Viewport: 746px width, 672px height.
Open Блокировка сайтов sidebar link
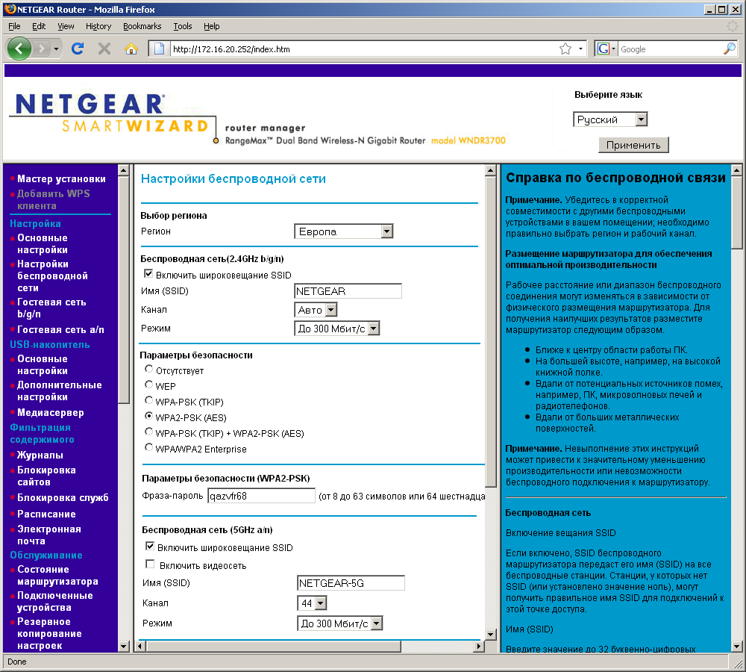[x=46, y=476]
